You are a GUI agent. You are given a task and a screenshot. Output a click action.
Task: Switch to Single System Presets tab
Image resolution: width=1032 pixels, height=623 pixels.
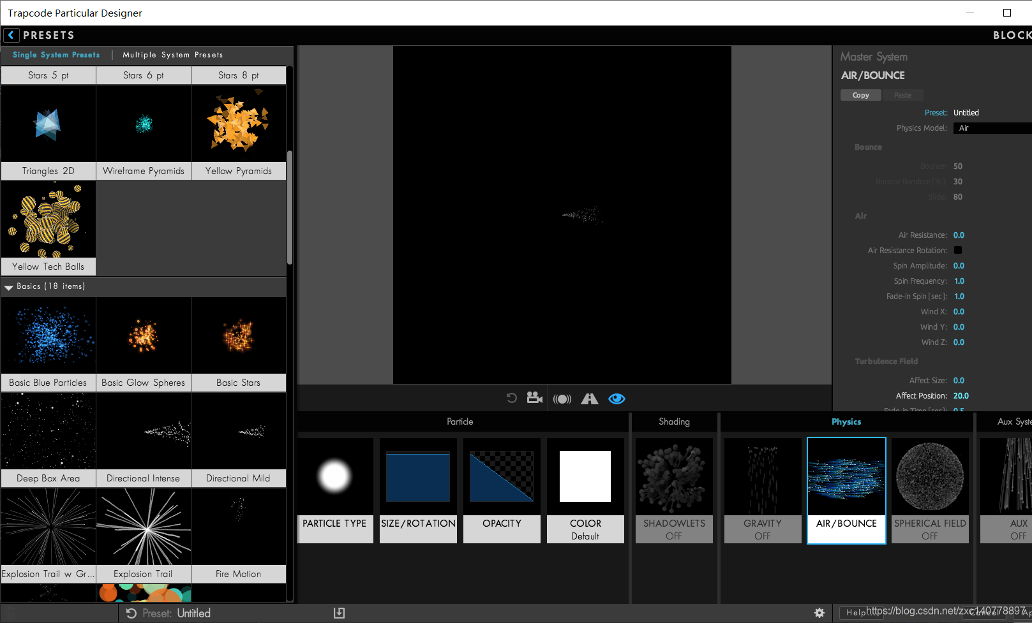click(56, 55)
